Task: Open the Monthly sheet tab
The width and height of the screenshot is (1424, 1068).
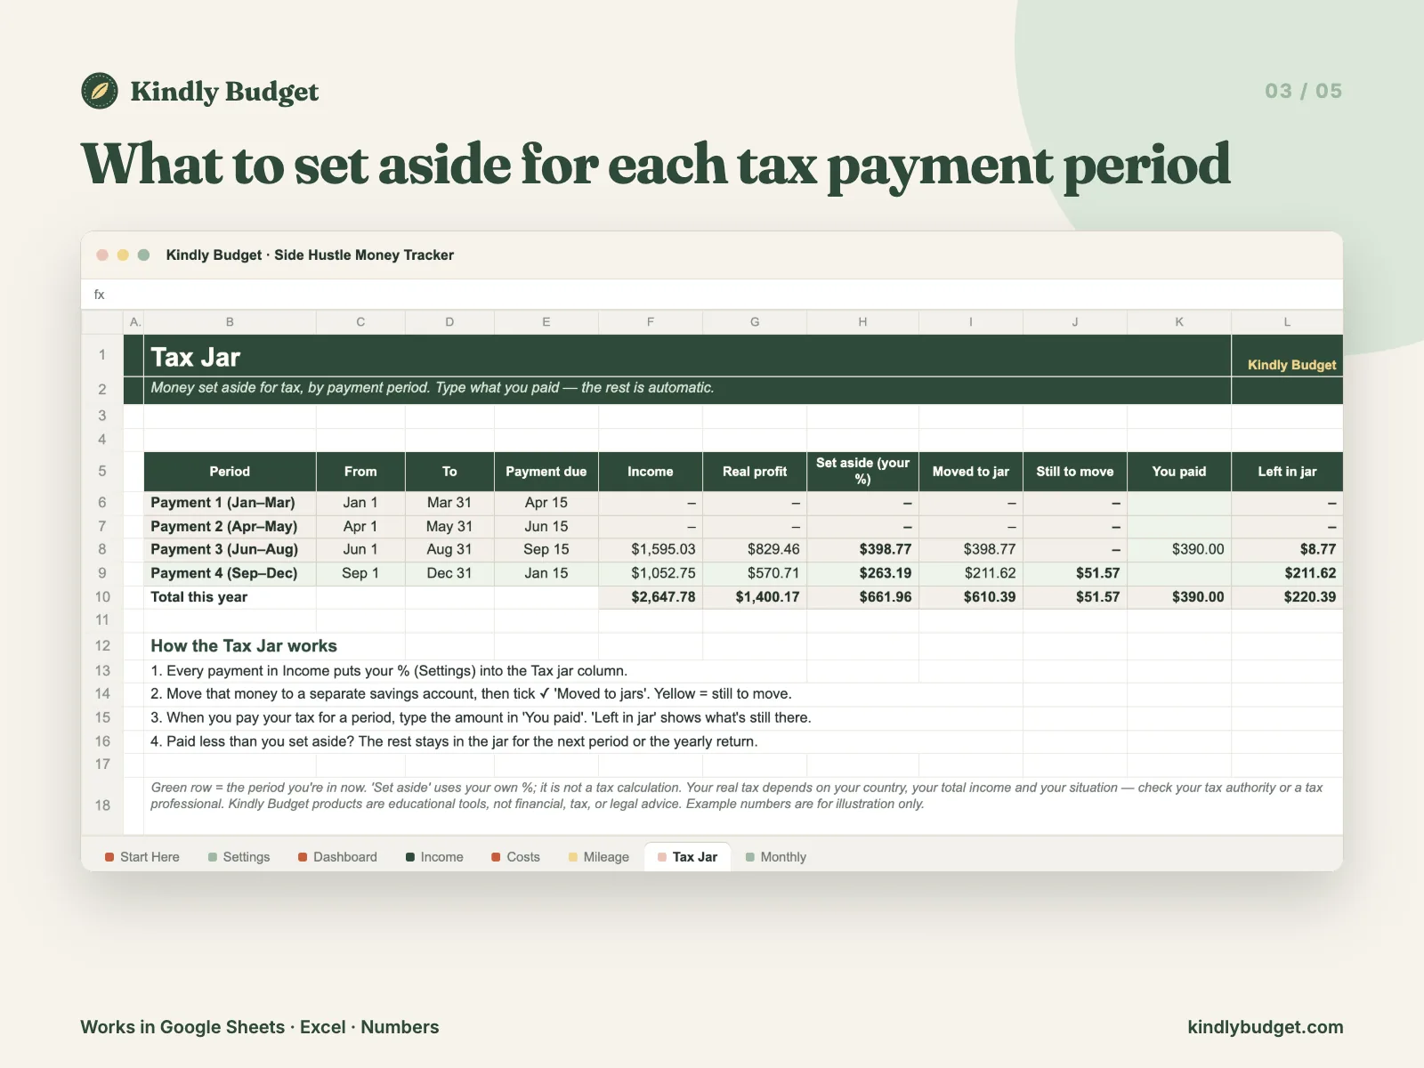Action: coord(775,857)
